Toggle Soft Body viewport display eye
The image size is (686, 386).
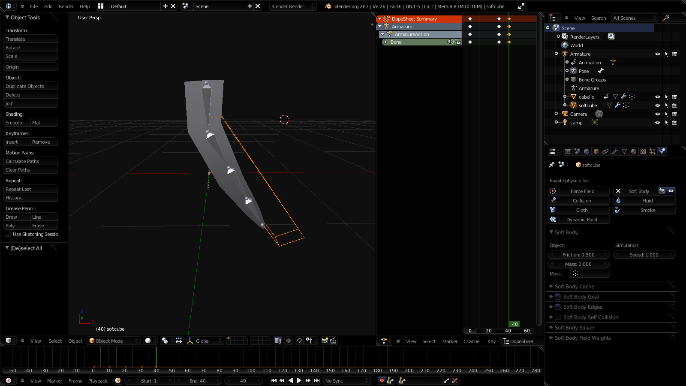[671, 191]
